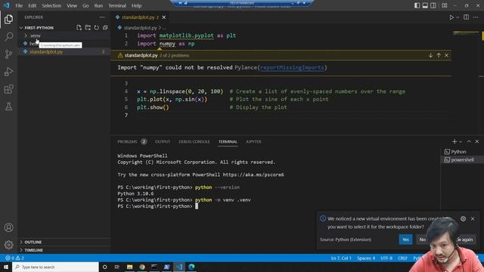Refresh the Explorer file tree
The width and height of the screenshot is (484, 272).
(x=96, y=28)
